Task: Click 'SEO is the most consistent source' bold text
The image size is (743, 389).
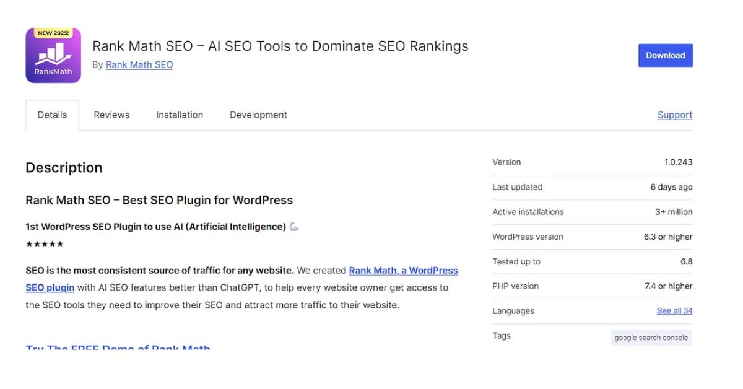Action: click(x=160, y=271)
